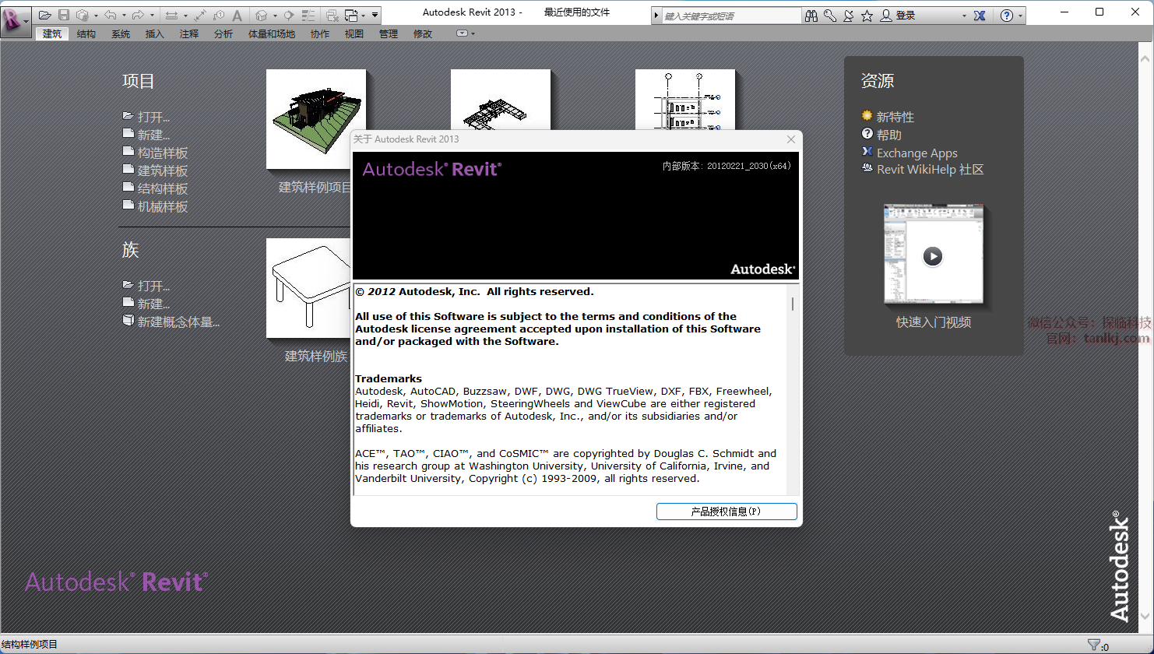
Task: Click the Revit WikiHelp 社区 link
Action: pos(930,170)
